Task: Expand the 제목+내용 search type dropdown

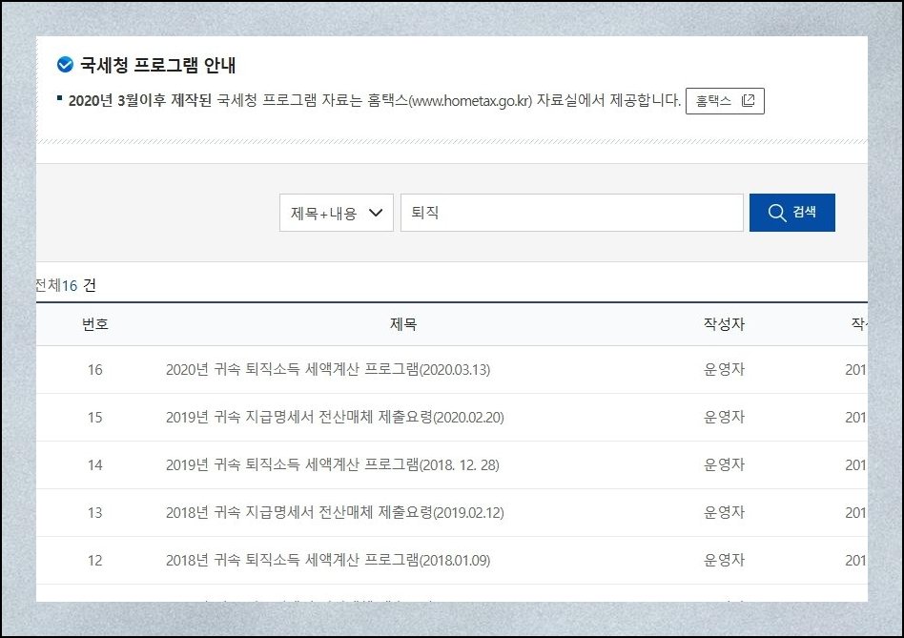Action: 336,213
